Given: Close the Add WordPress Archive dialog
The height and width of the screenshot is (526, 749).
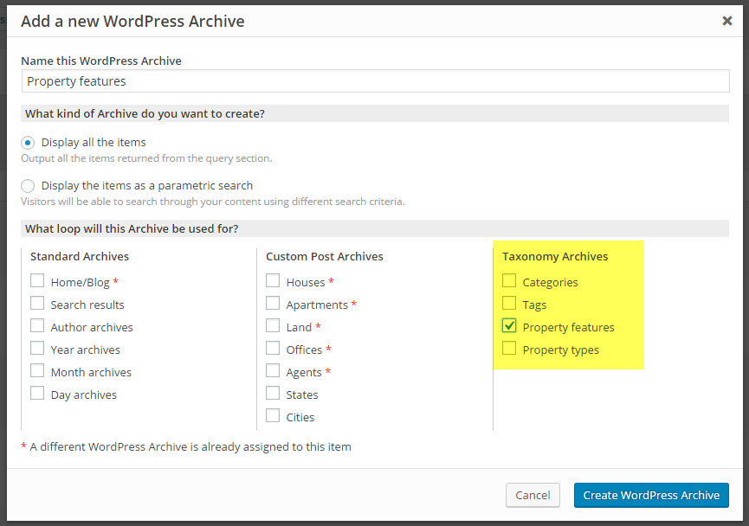Looking at the screenshot, I should 727,21.
